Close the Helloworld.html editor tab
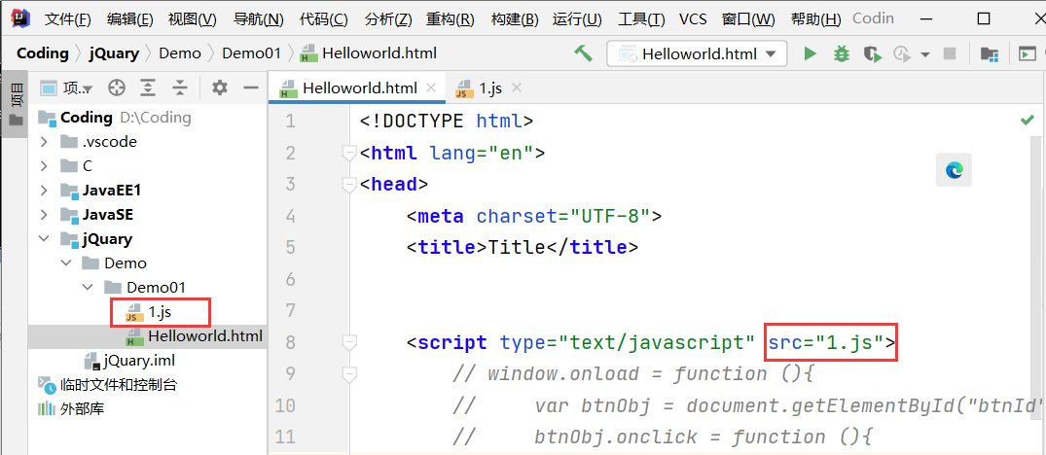Screen dimensions: 1046x455 [431, 87]
